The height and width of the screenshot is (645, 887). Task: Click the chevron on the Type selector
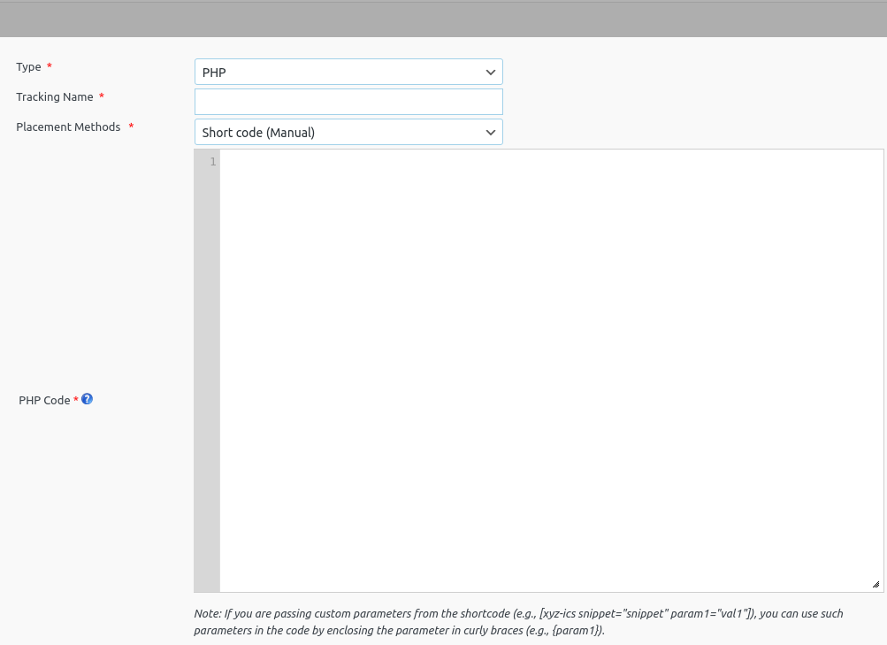pos(490,72)
